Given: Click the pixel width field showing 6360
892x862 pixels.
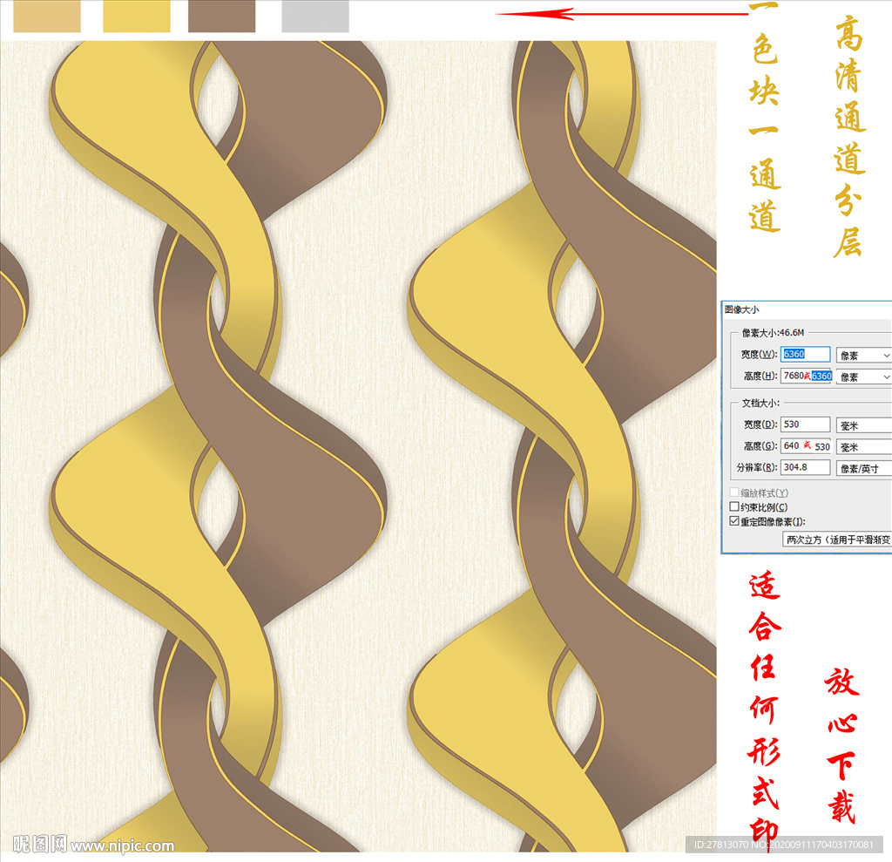Looking at the screenshot, I should [x=805, y=354].
